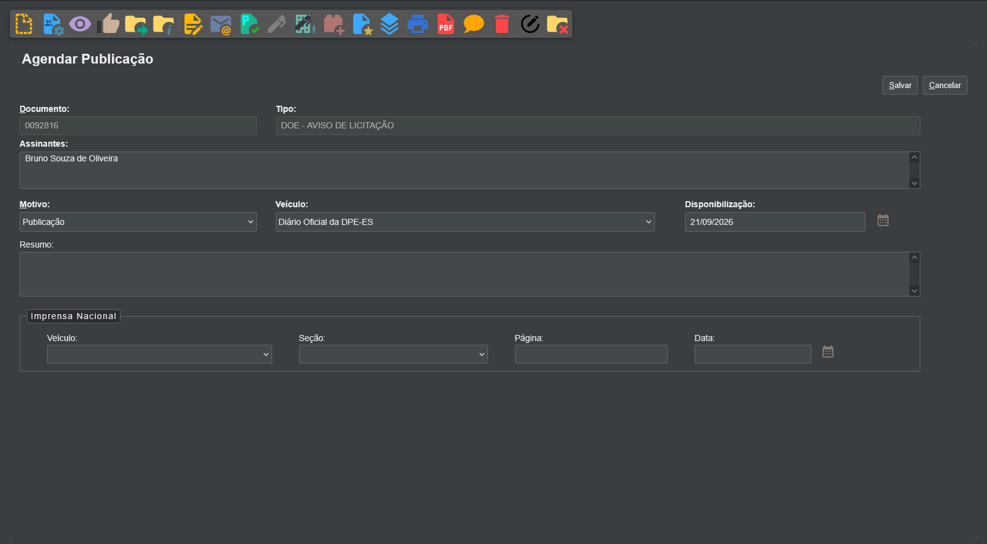
Task: Click the Resumo scrollbar up arrow
Action: [915, 257]
